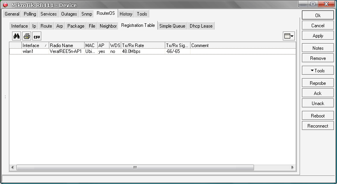Click the Comment column header
The width and height of the screenshot is (337, 184).
[x=243, y=45]
